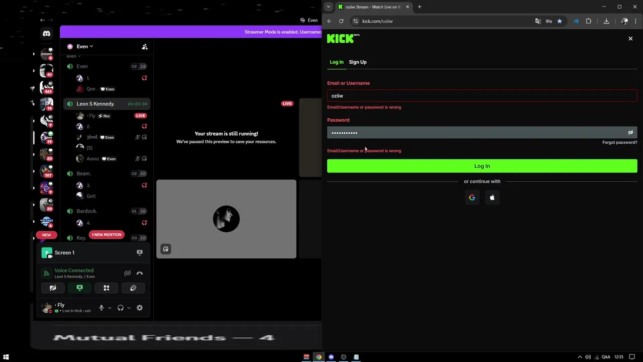Image resolution: width=643 pixels, height=362 pixels.
Task: Toggle bookmark star for this page
Action: (x=559, y=21)
